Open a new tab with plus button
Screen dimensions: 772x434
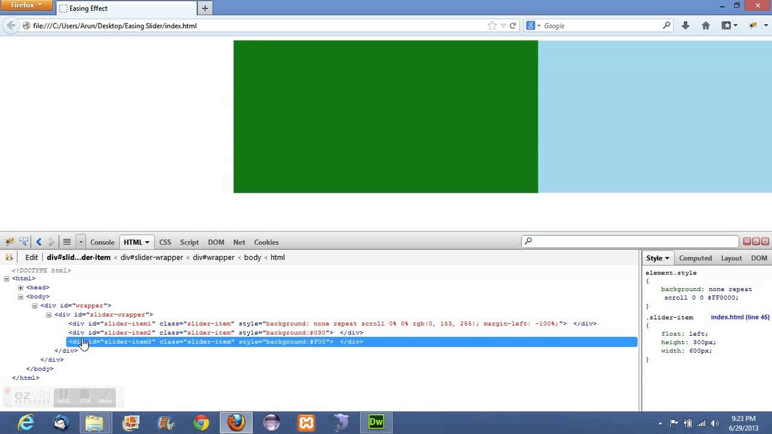point(205,8)
